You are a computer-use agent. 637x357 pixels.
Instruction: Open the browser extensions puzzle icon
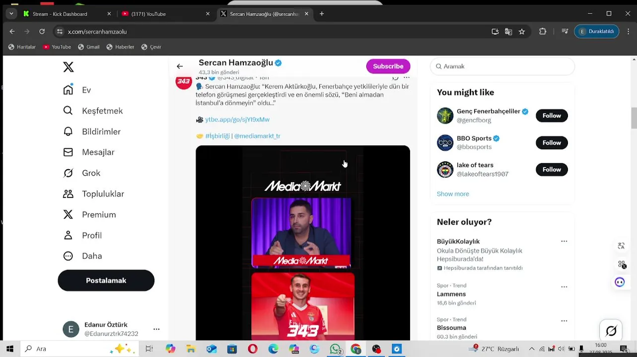coord(543,32)
